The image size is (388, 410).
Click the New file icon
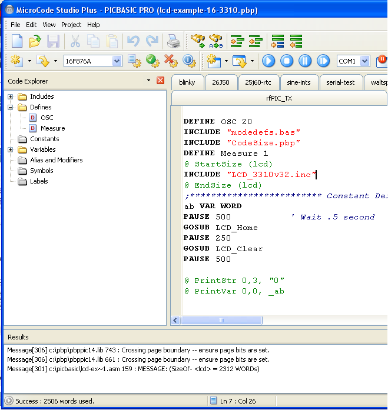tap(17, 41)
